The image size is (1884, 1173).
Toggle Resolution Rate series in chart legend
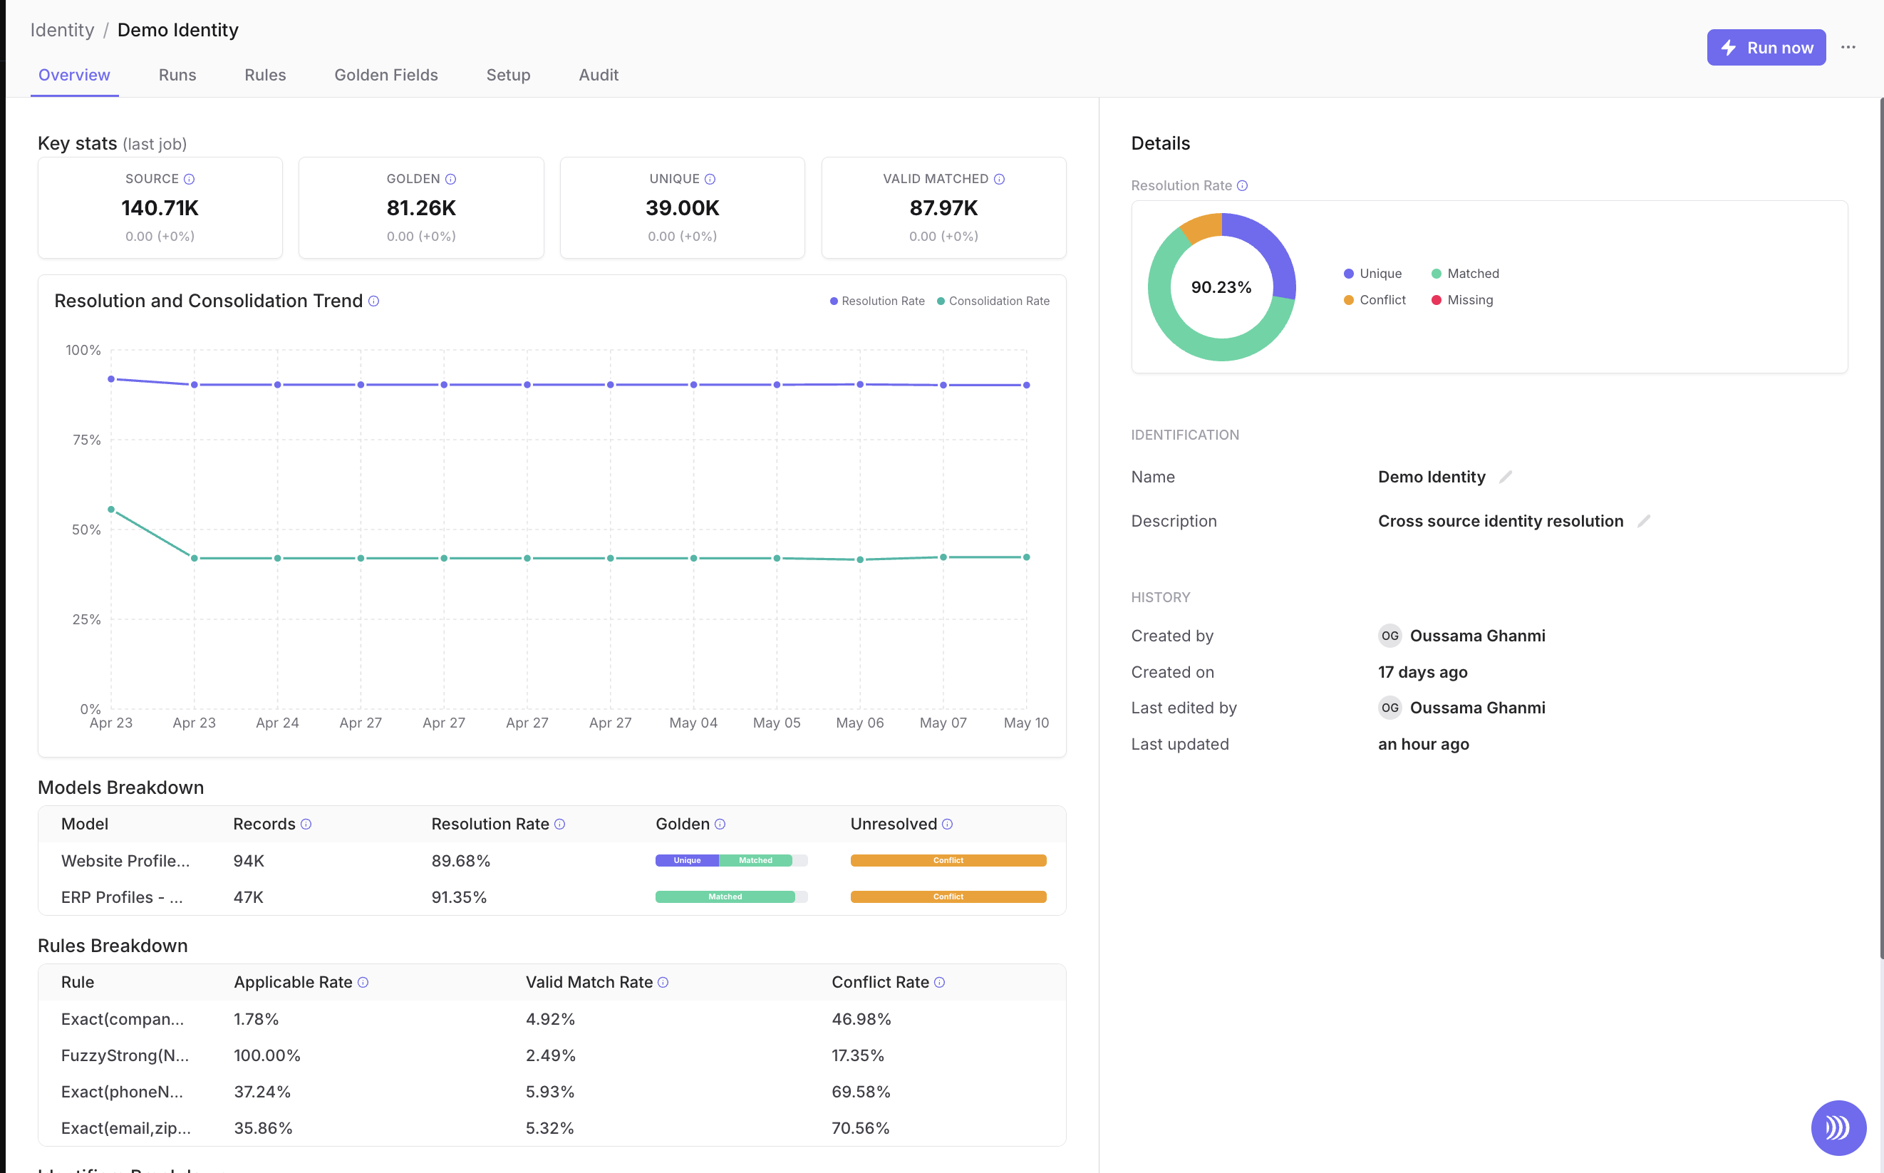pyautogui.click(x=877, y=301)
